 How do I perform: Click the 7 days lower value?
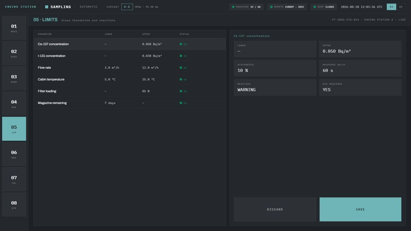tap(110, 103)
